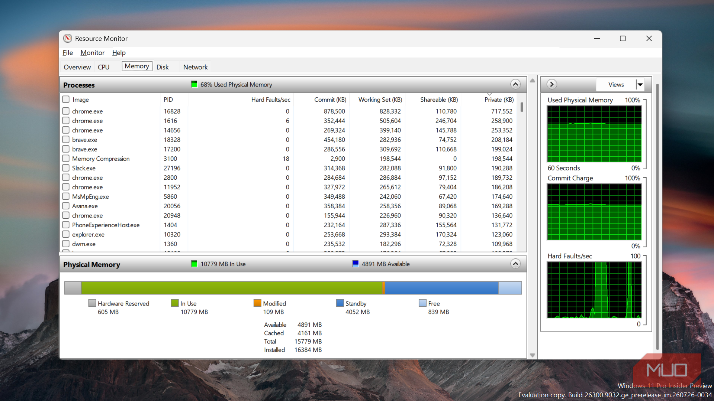This screenshot has height=401, width=714.
Task: Click the green In Use header indicator square
Action: tap(194, 264)
